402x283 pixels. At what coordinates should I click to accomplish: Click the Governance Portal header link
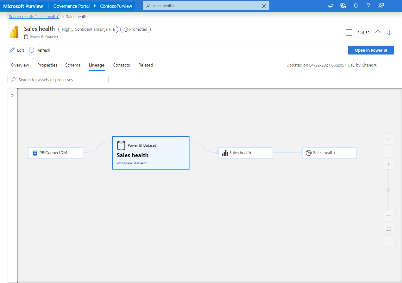pyautogui.click(x=72, y=6)
